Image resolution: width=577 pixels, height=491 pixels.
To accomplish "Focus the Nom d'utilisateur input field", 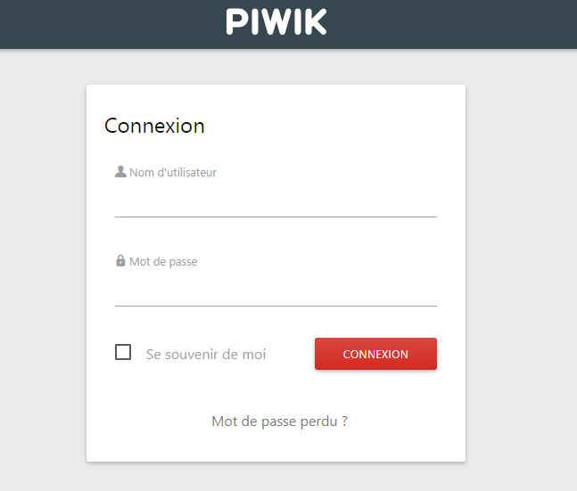I will [x=276, y=200].
